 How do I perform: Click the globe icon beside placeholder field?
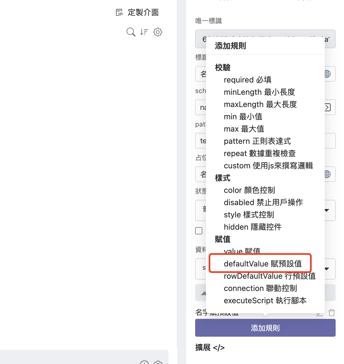tap(327, 174)
